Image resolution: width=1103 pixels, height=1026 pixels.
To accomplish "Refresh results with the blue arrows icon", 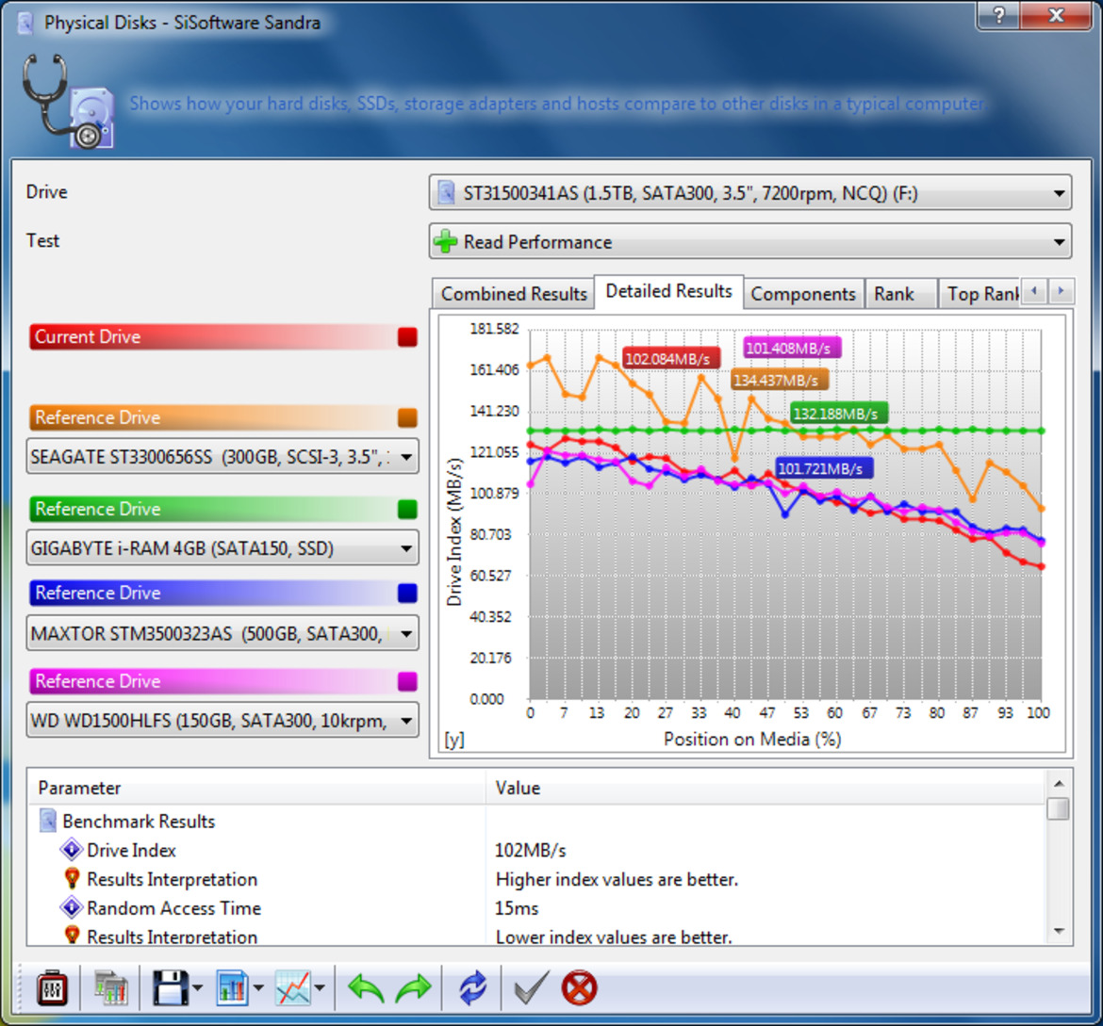I will [x=472, y=988].
